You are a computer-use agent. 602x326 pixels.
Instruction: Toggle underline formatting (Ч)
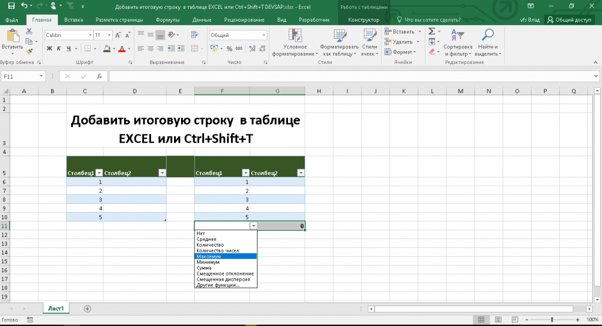(x=69, y=48)
